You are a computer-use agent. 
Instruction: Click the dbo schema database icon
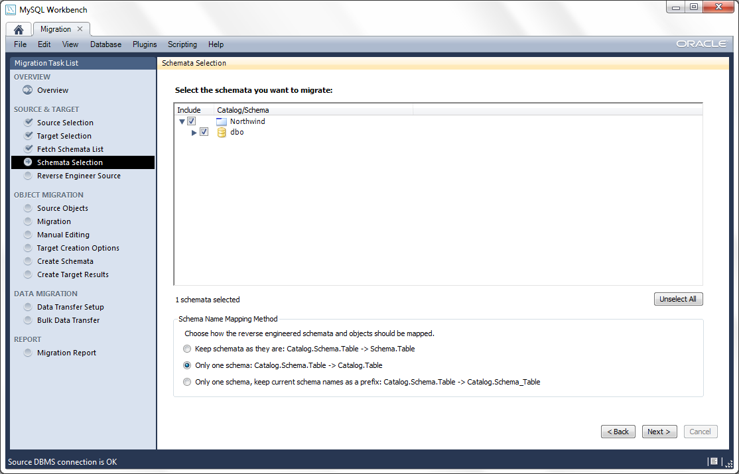click(x=222, y=133)
